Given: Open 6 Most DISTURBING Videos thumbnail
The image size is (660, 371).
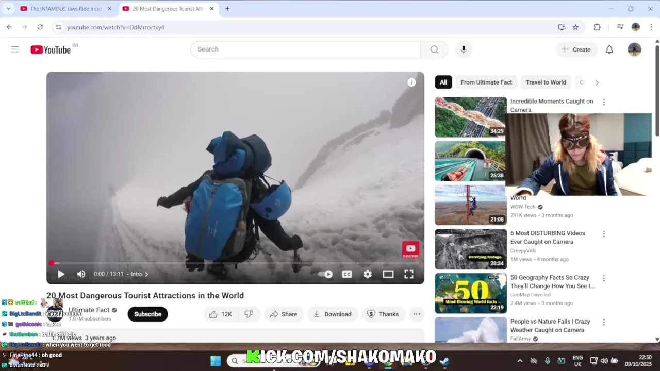Looking at the screenshot, I should click(x=470, y=249).
